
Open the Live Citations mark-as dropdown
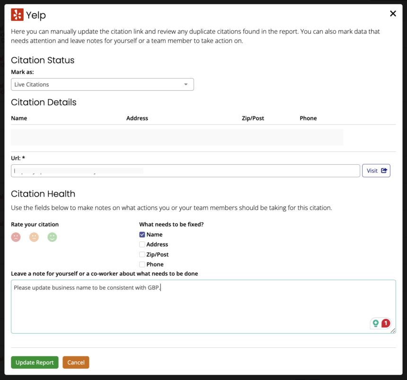102,84
